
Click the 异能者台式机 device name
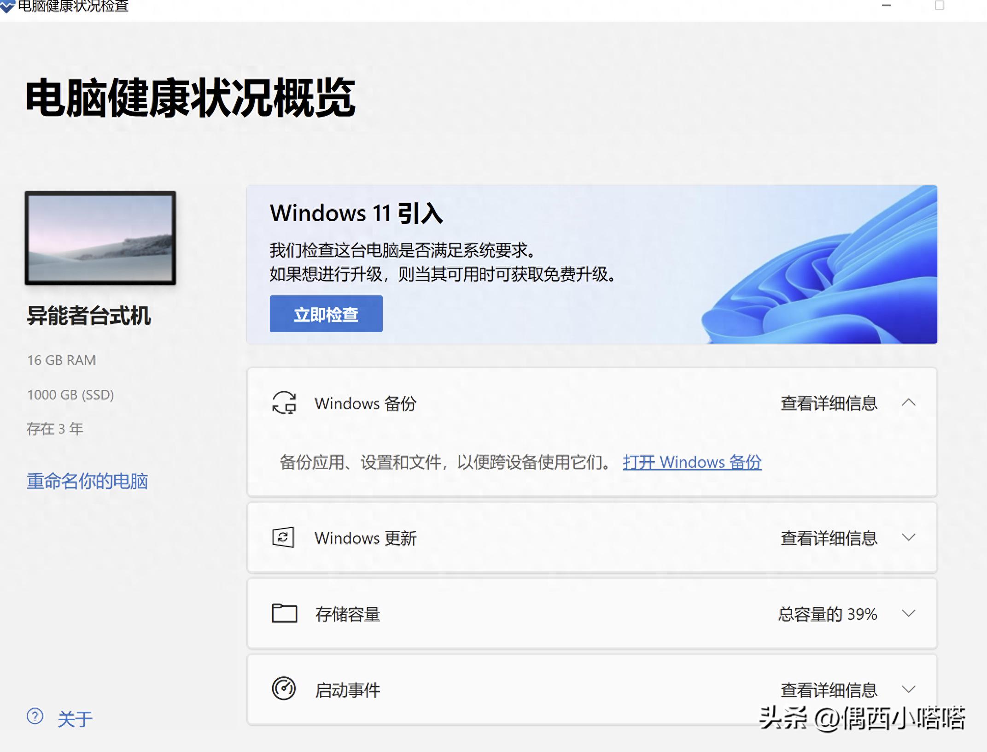pos(89,316)
